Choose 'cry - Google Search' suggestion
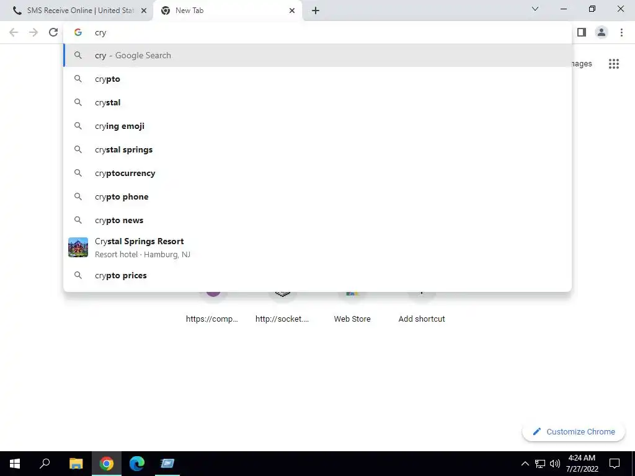635x476 pixels. point(317,55)
